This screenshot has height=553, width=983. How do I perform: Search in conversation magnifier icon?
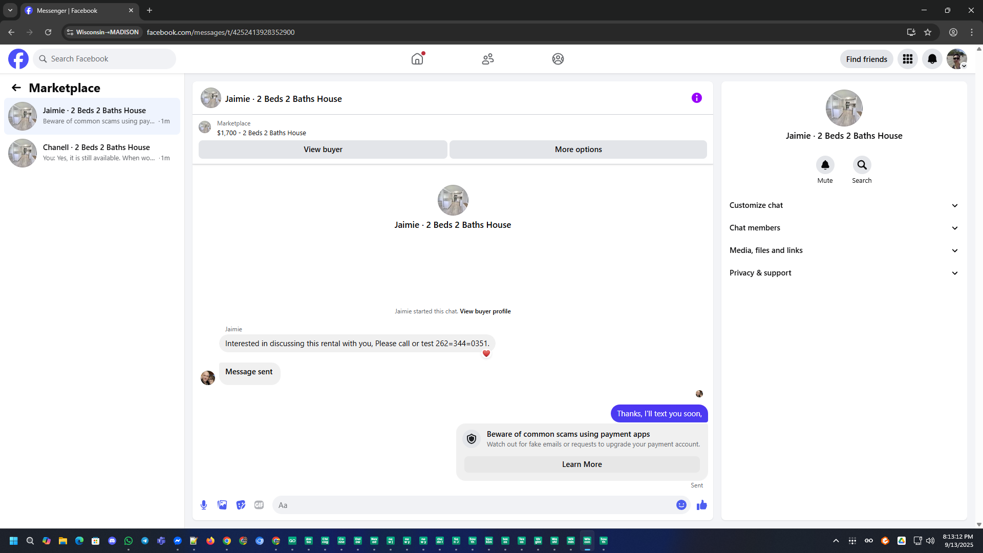tap(862, 165)
